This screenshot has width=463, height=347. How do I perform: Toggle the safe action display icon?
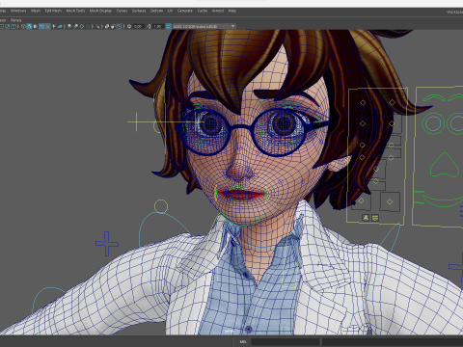pyautogui.click(x=8, y=26)
